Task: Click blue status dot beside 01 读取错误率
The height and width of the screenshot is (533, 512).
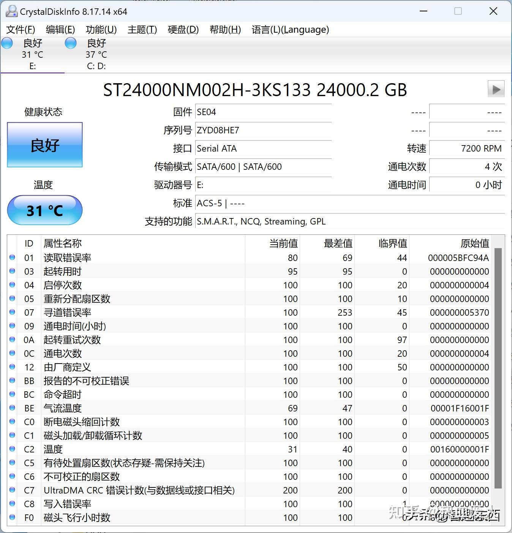Action: [x=12, y=258]
